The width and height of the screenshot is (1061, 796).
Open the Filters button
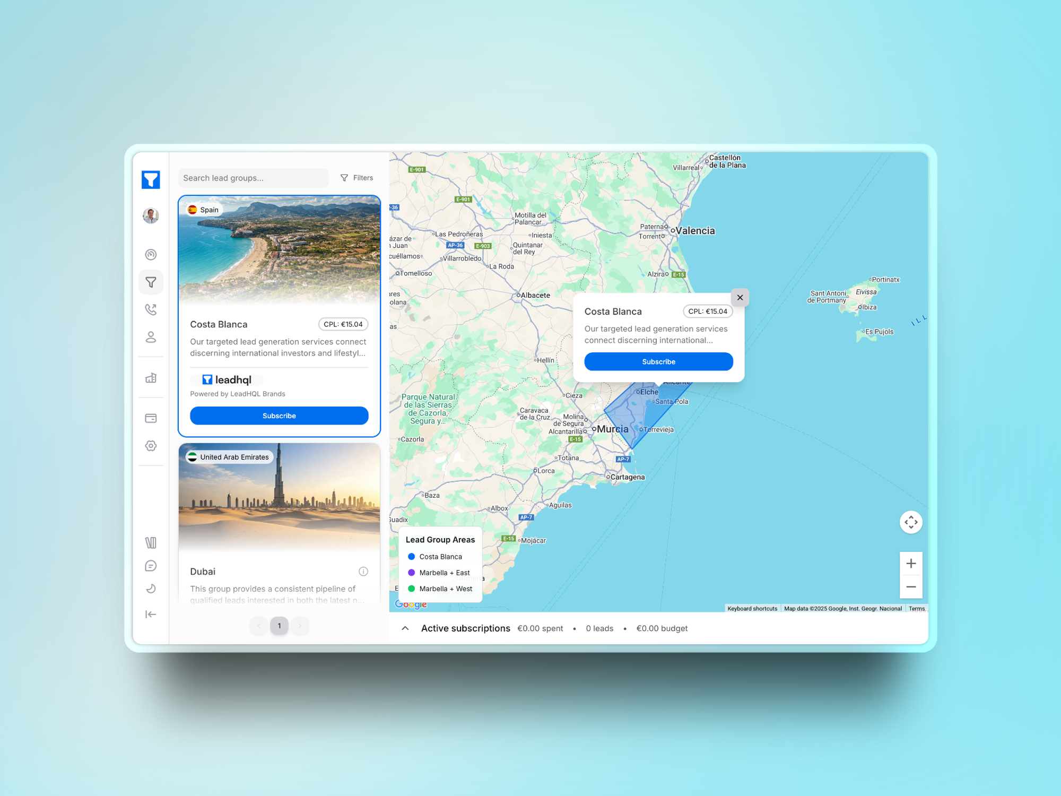(356, 178)
